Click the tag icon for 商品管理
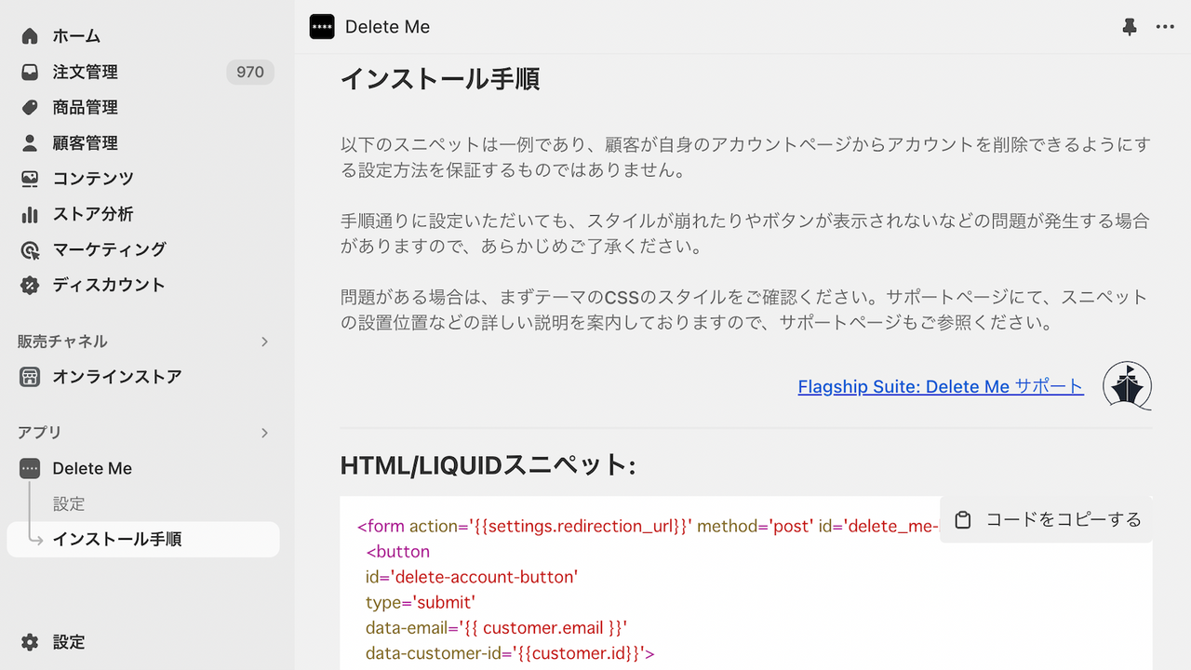This screenshot has height=670, width=1191. click(30, 107)
